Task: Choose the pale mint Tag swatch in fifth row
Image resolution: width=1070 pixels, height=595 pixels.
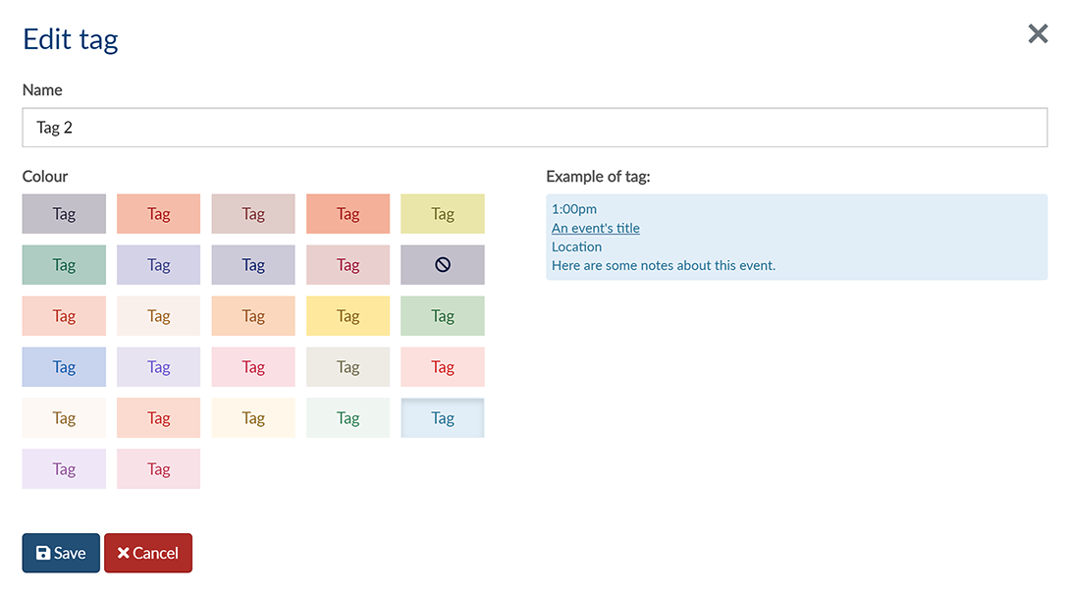Action: (x=348, y=418)
